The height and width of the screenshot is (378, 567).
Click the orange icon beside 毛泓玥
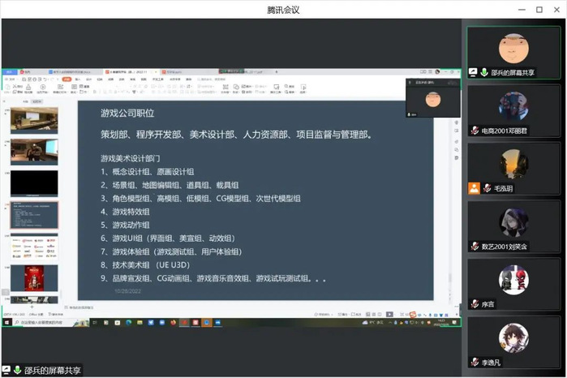click(x=474, y=187)
